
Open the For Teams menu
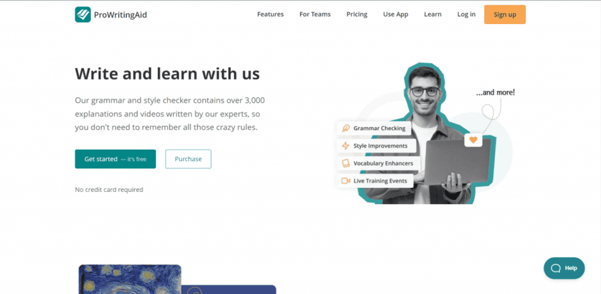click(315, 14)
